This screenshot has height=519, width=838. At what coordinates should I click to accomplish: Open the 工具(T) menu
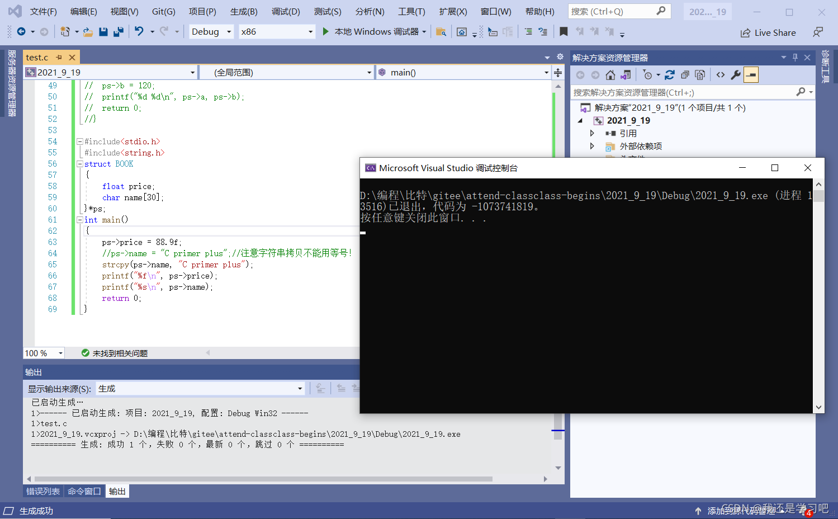[411, 12]
